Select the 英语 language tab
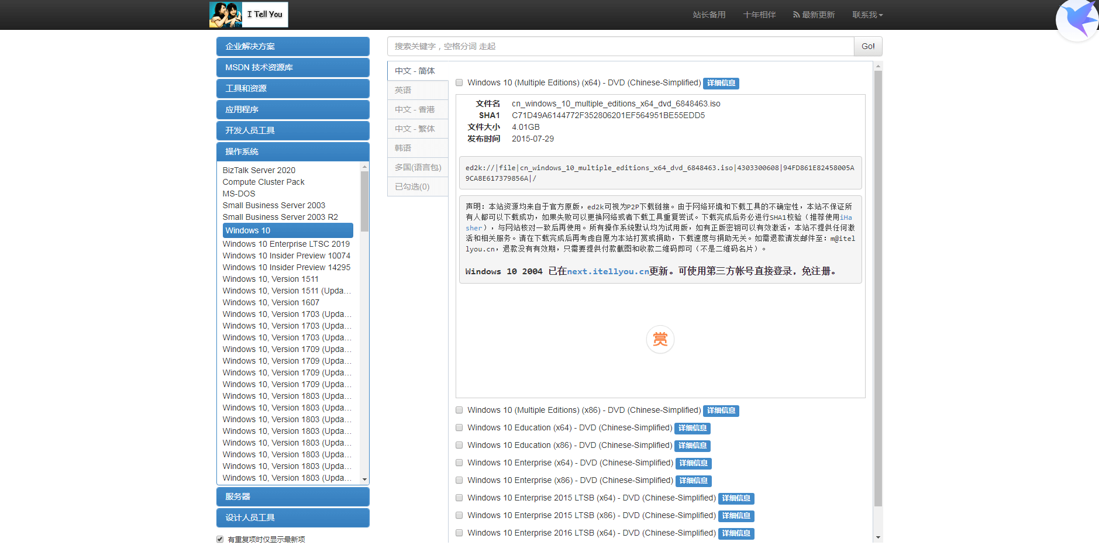 418,90
